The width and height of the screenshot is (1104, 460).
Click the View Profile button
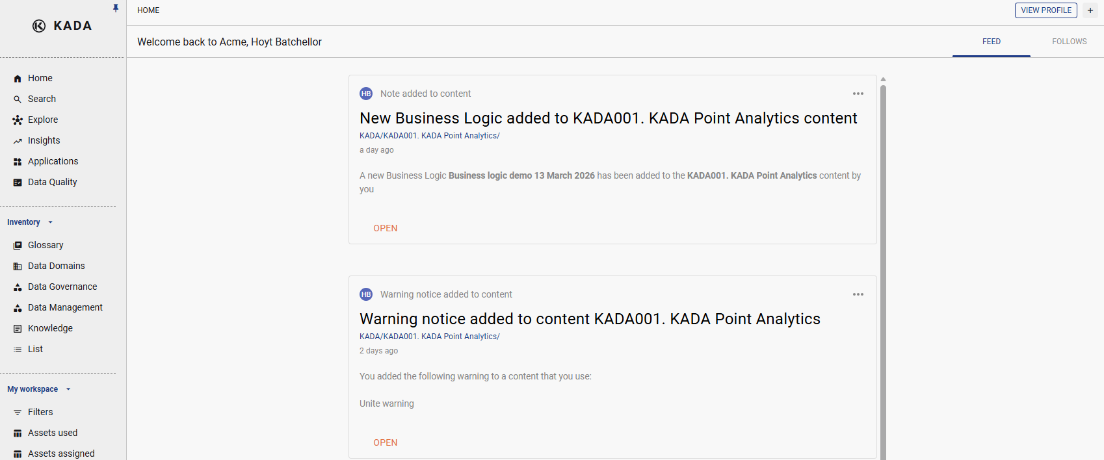click(x=1045, y=10)
